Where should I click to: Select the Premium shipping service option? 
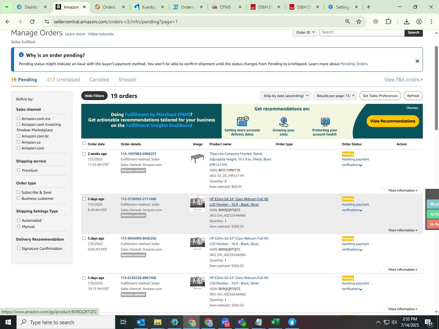(19, 170)
